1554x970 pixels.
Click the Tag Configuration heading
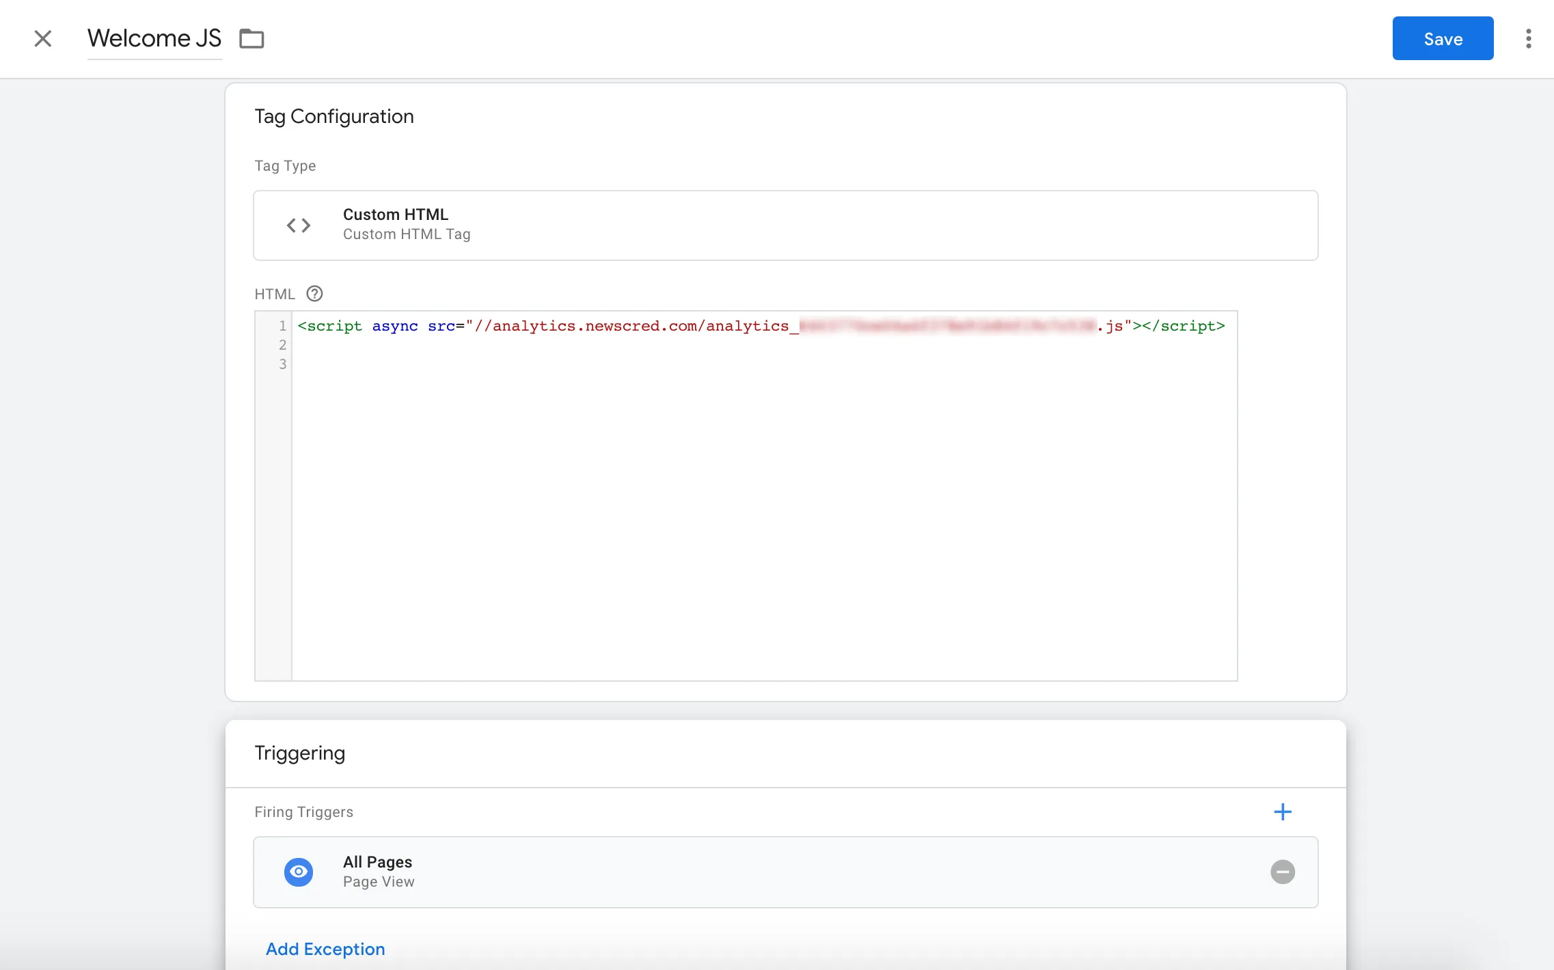334,117
